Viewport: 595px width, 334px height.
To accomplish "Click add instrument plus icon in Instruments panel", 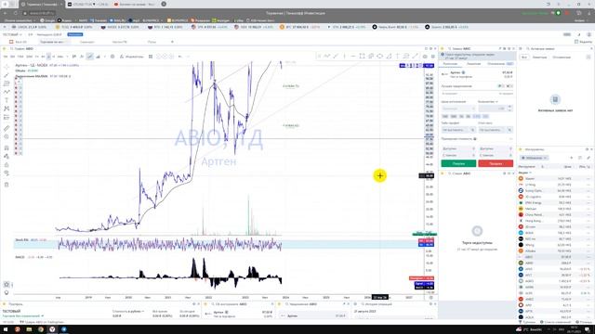I will point(572,158).
